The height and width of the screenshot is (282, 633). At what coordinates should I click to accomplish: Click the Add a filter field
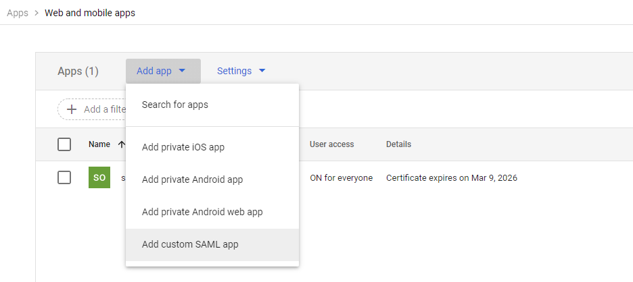click(x=92, y=109)
